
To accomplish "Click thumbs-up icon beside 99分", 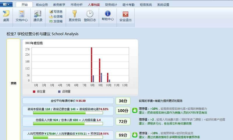I will pos(135,135).
